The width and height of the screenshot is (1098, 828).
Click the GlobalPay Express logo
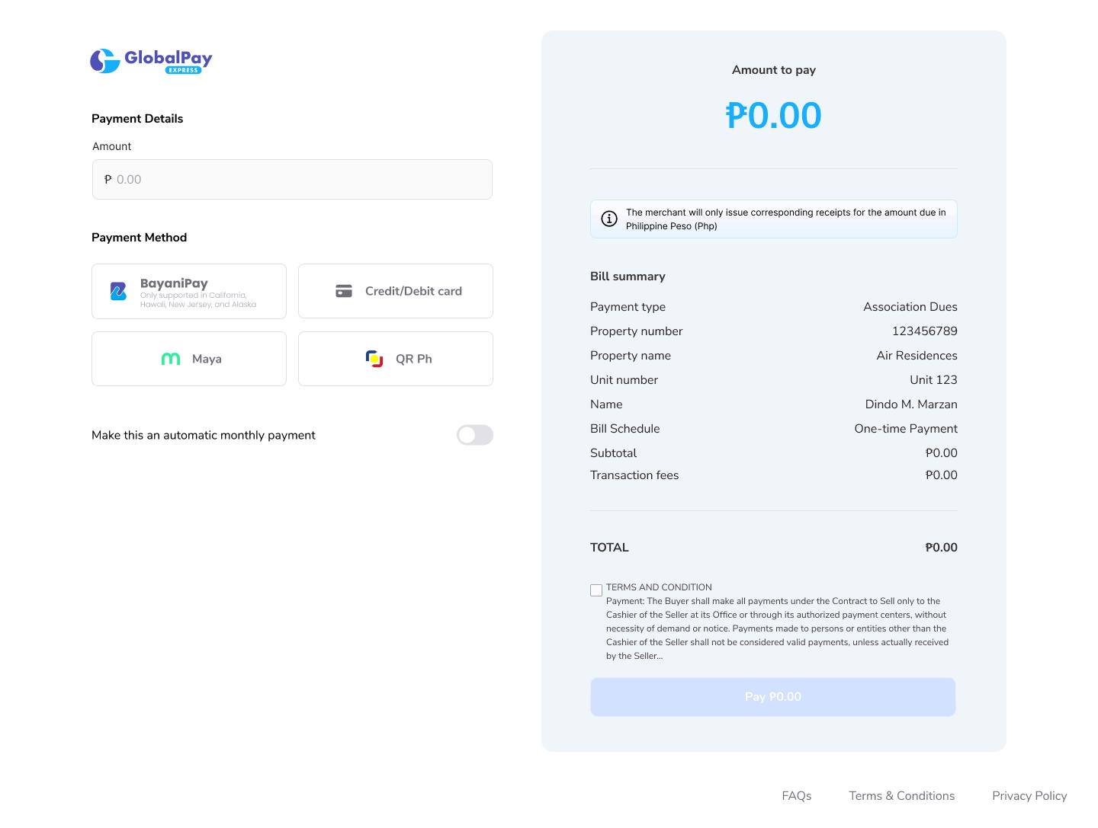(151, 61)
